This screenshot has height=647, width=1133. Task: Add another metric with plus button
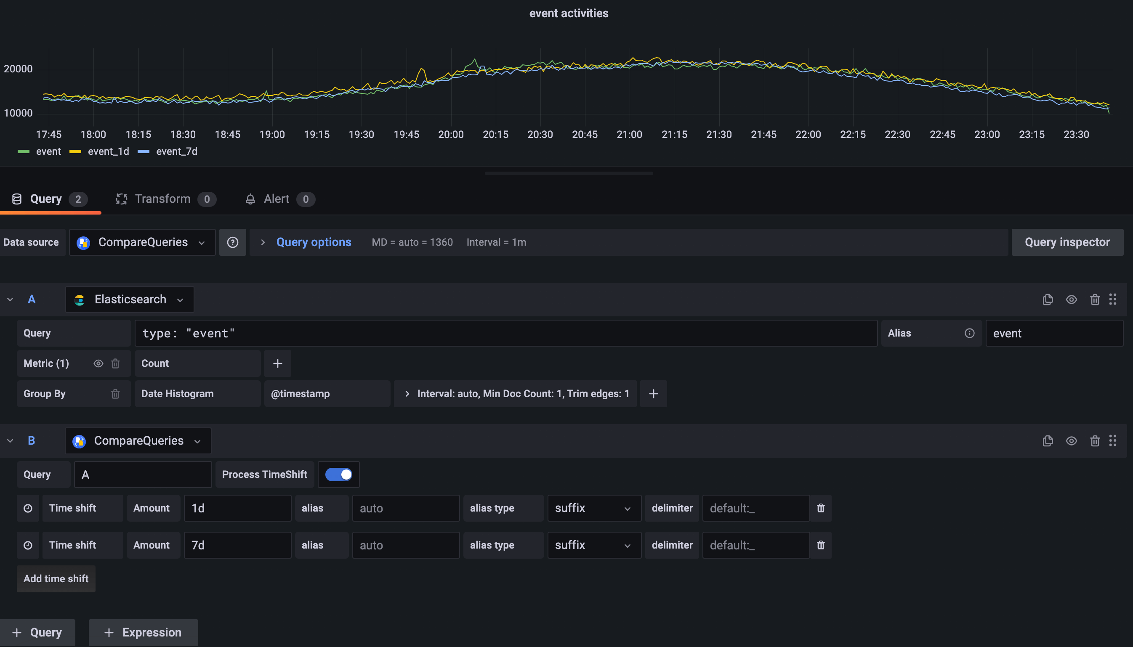(277, 363)
